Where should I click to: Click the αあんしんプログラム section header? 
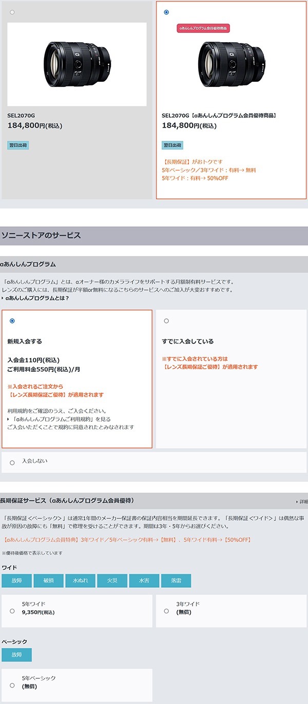pos(28,264)
